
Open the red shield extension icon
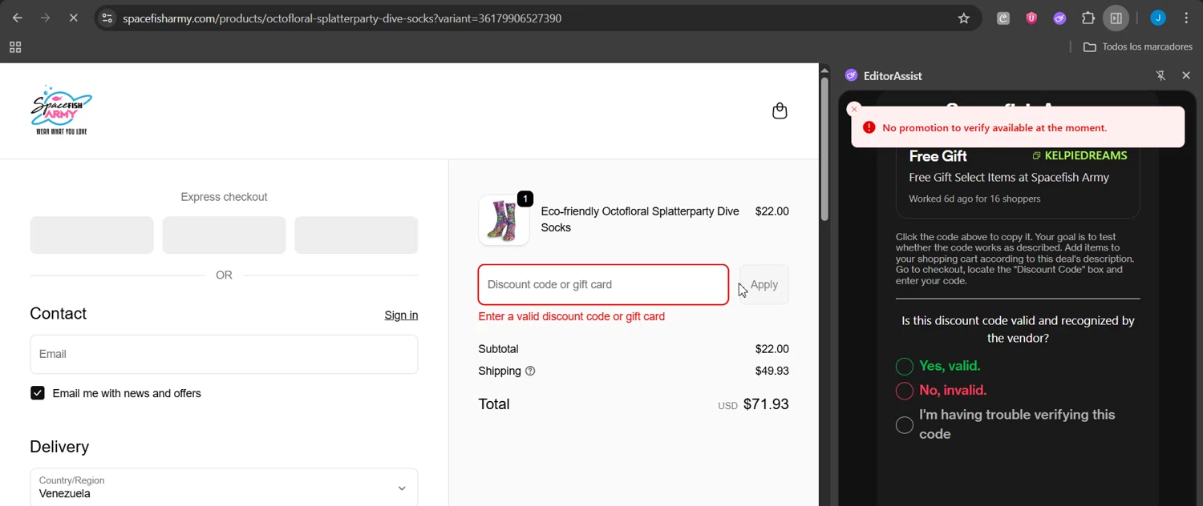[x=1031, y=18]
